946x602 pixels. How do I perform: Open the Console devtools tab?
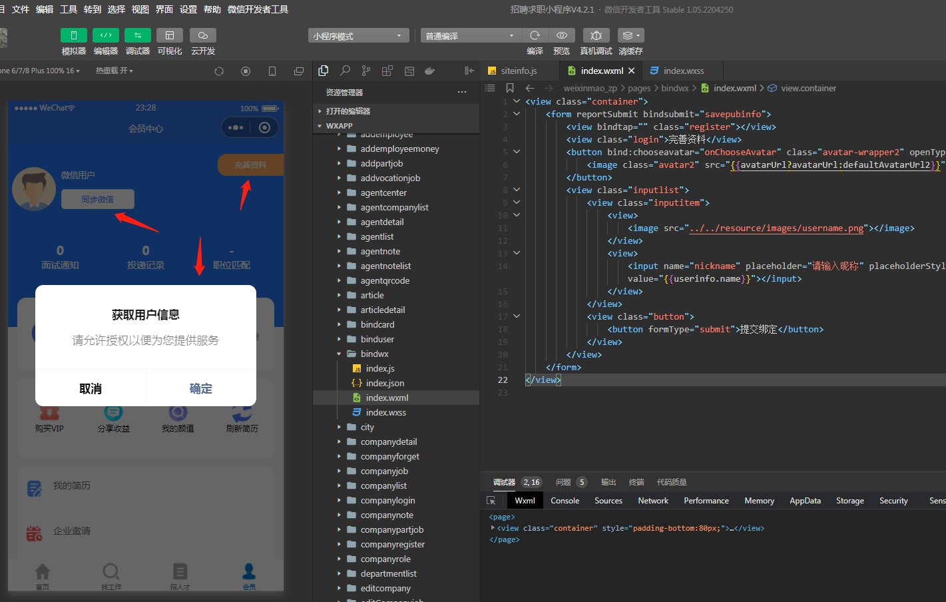[x=565, y=501]
